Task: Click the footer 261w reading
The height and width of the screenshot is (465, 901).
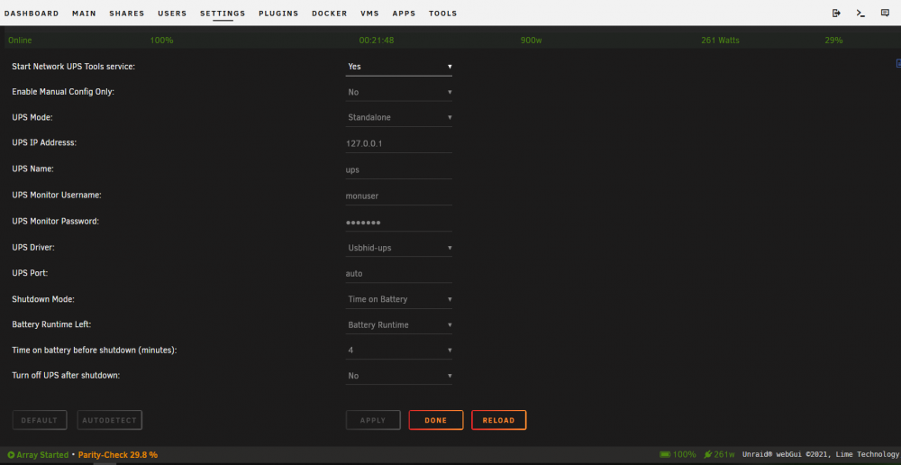Action: tap(724, 455)
